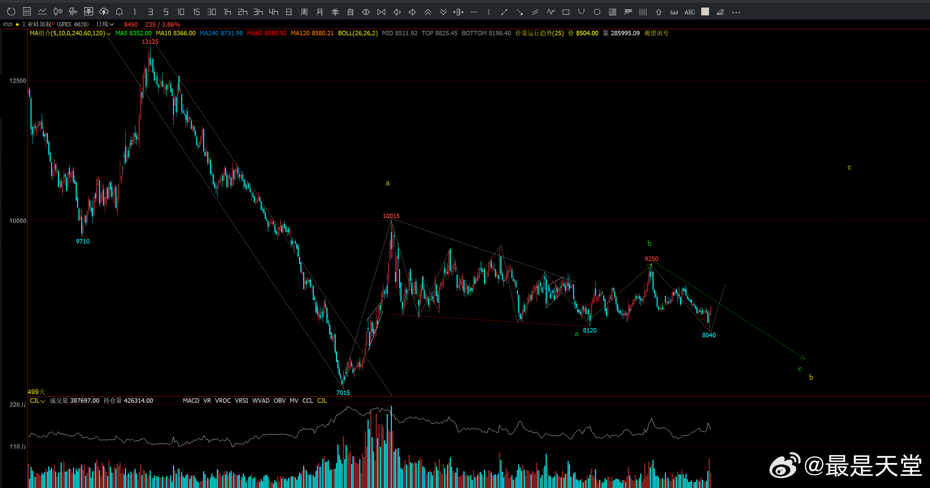Select the trend line segment tool

(504, 12)
